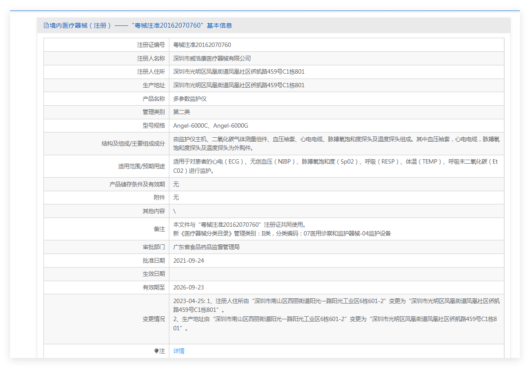Image resolution: width=530 pixels, height=368 pixels.
Task: Click the 适用范围/预期用途 row label
Action: [142, 166]
